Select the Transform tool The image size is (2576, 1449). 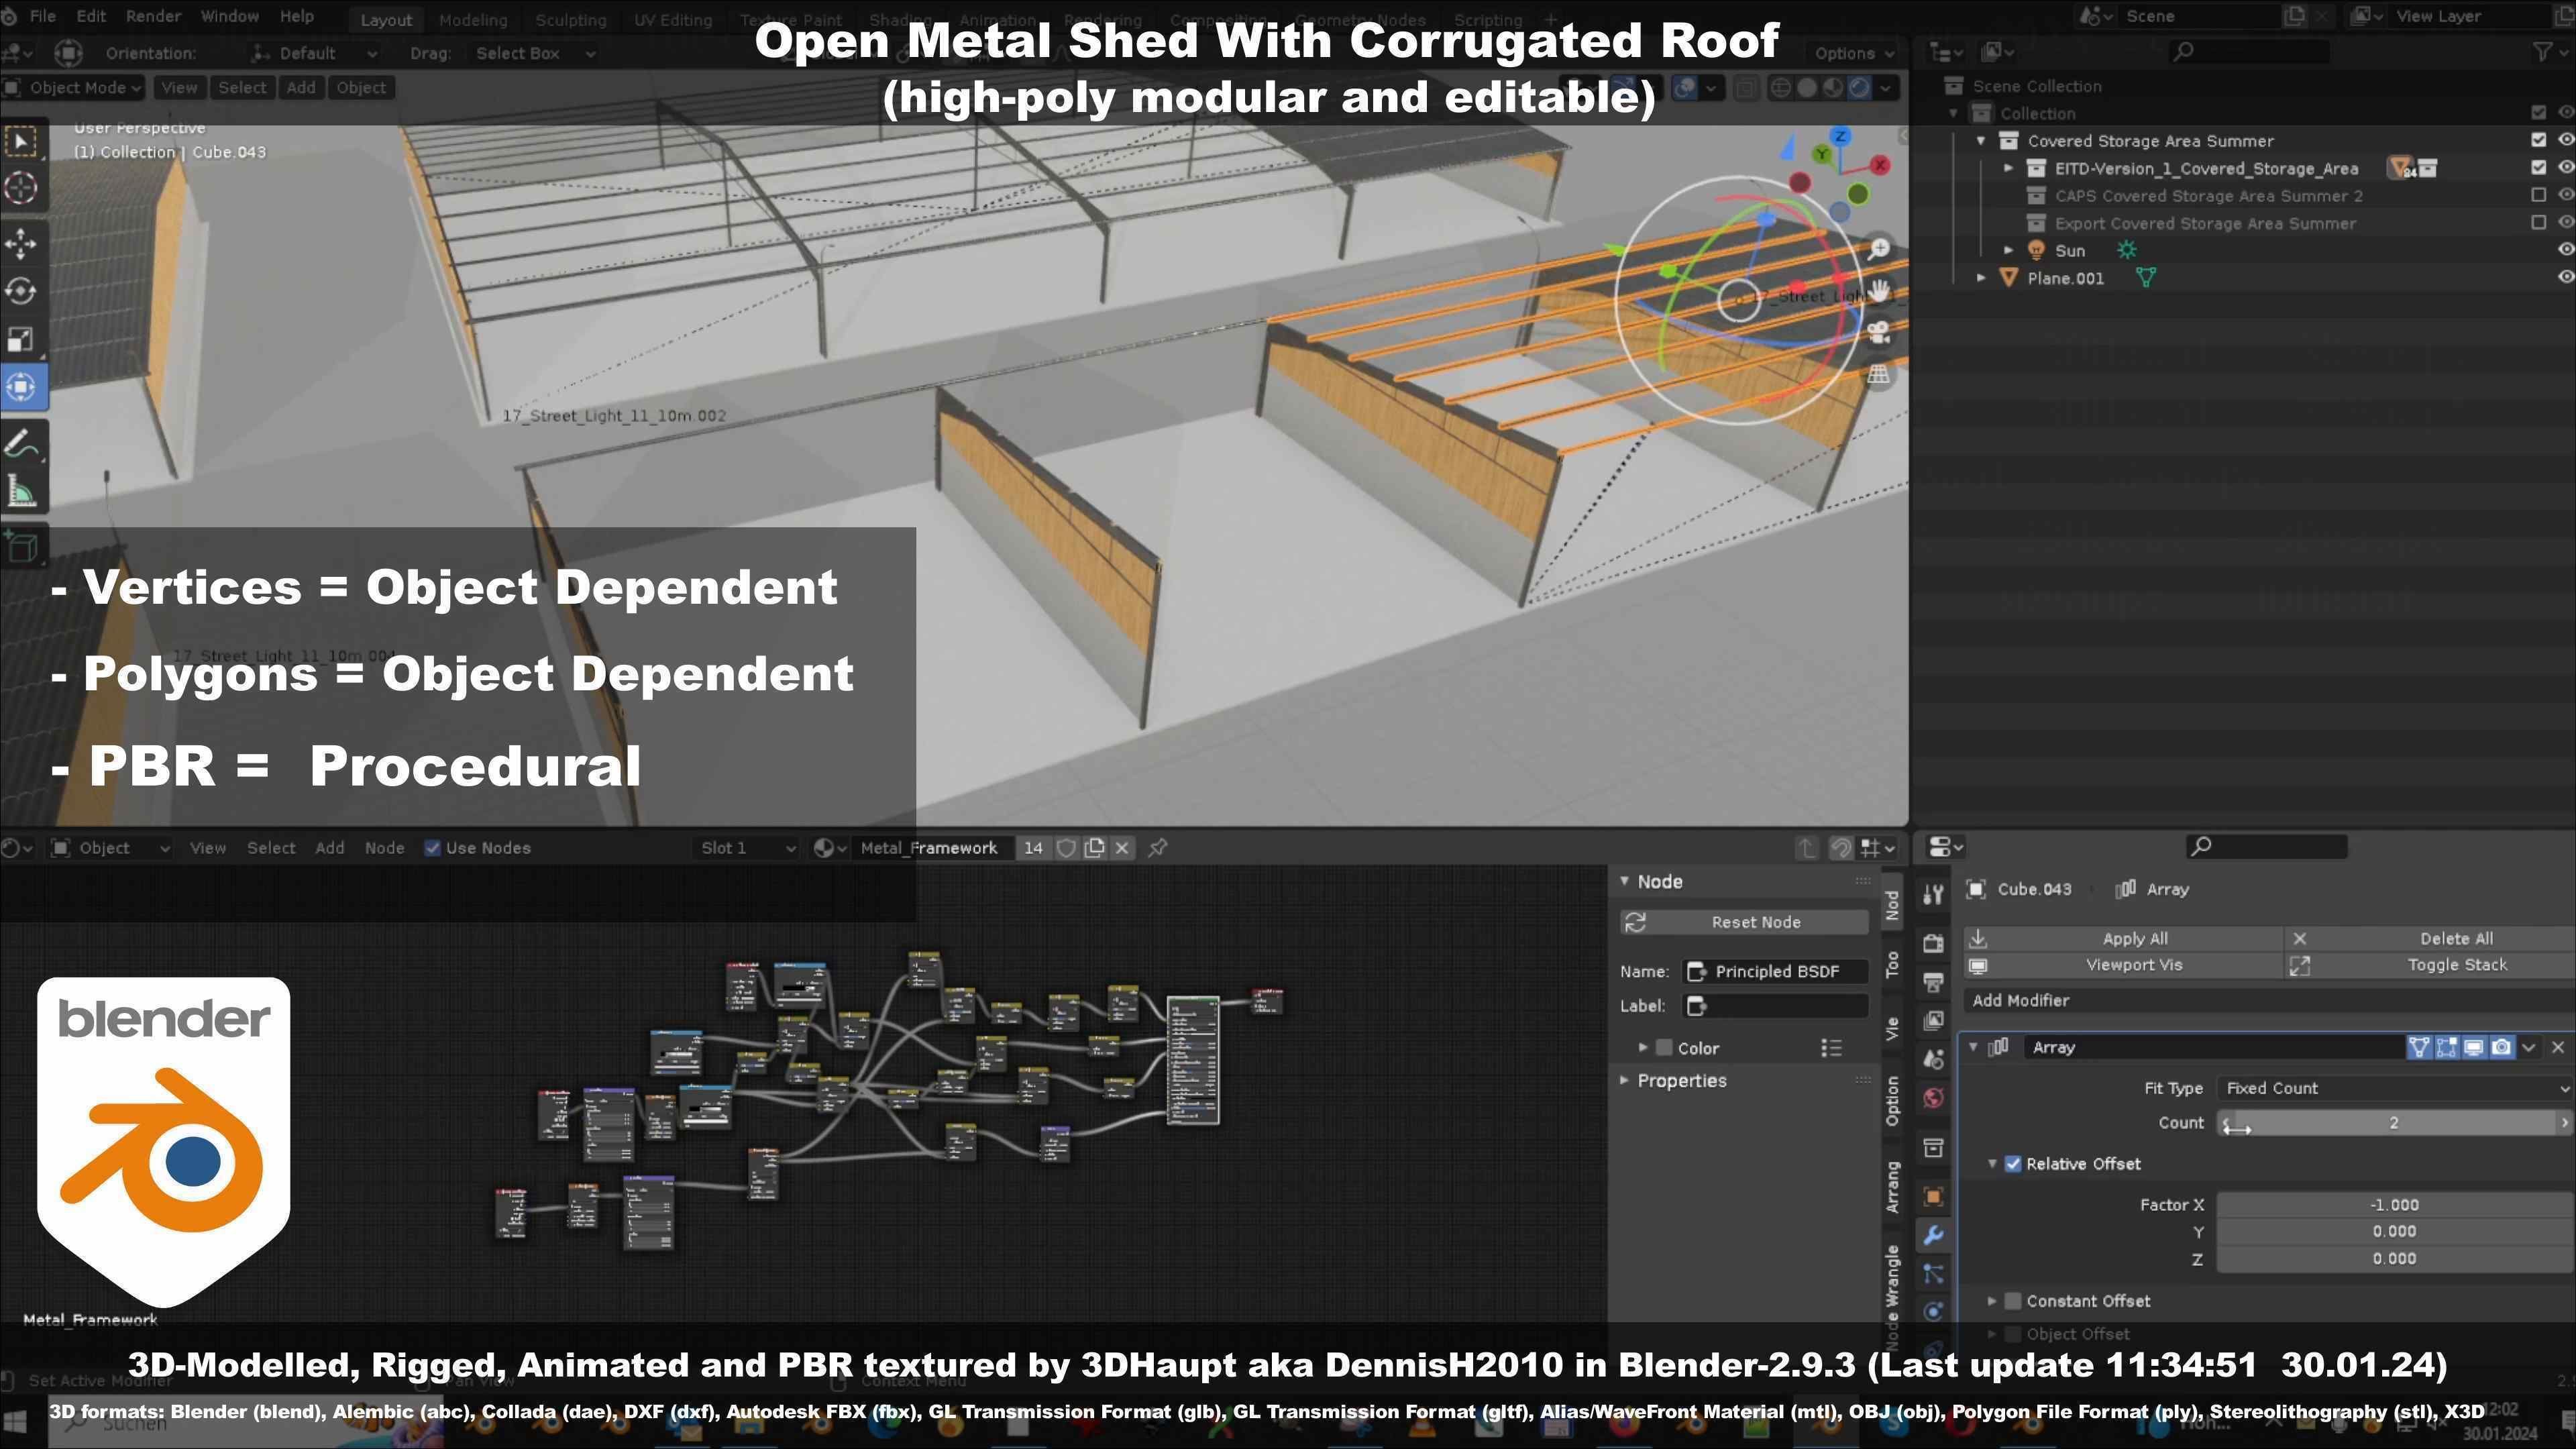tap(22, 387)
